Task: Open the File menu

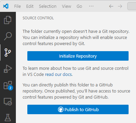Action: 18,6
